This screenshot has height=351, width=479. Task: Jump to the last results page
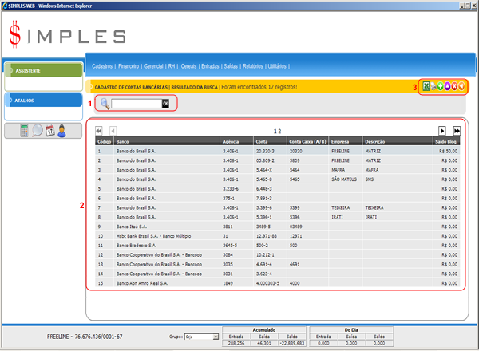[x=457, y=130]
